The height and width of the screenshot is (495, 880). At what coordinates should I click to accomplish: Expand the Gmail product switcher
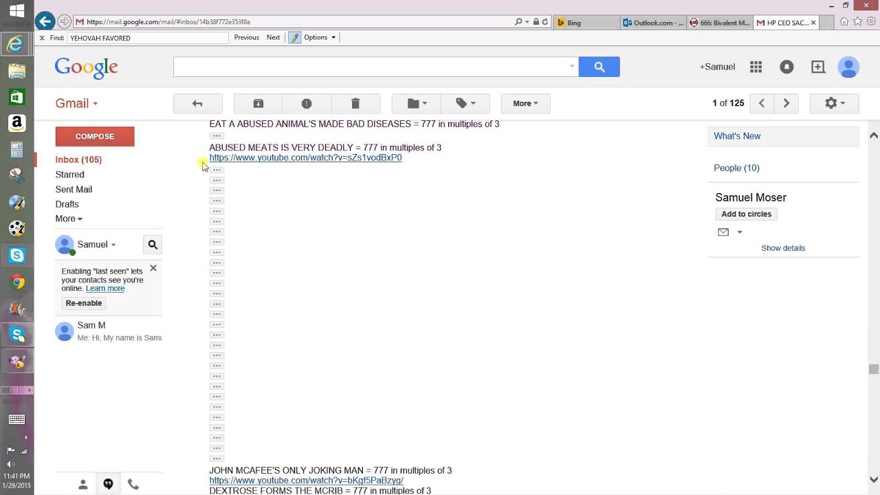[76, 103]
